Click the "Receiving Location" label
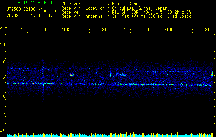 83,8
